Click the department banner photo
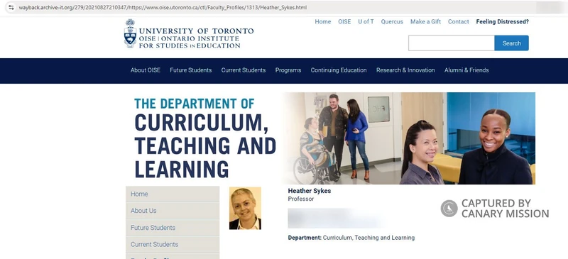 pyautogui.click(x=409, y=138)
